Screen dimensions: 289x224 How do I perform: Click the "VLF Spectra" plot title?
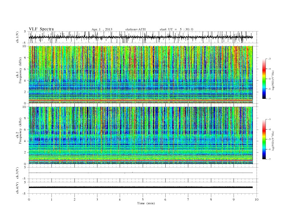click(x=41, y=29)
